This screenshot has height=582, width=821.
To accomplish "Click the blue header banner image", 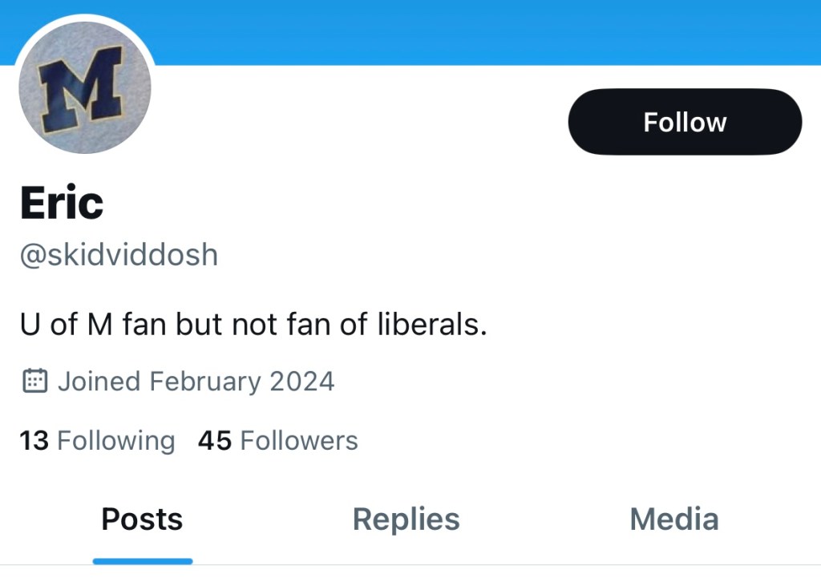I will [x=481, y=30].
